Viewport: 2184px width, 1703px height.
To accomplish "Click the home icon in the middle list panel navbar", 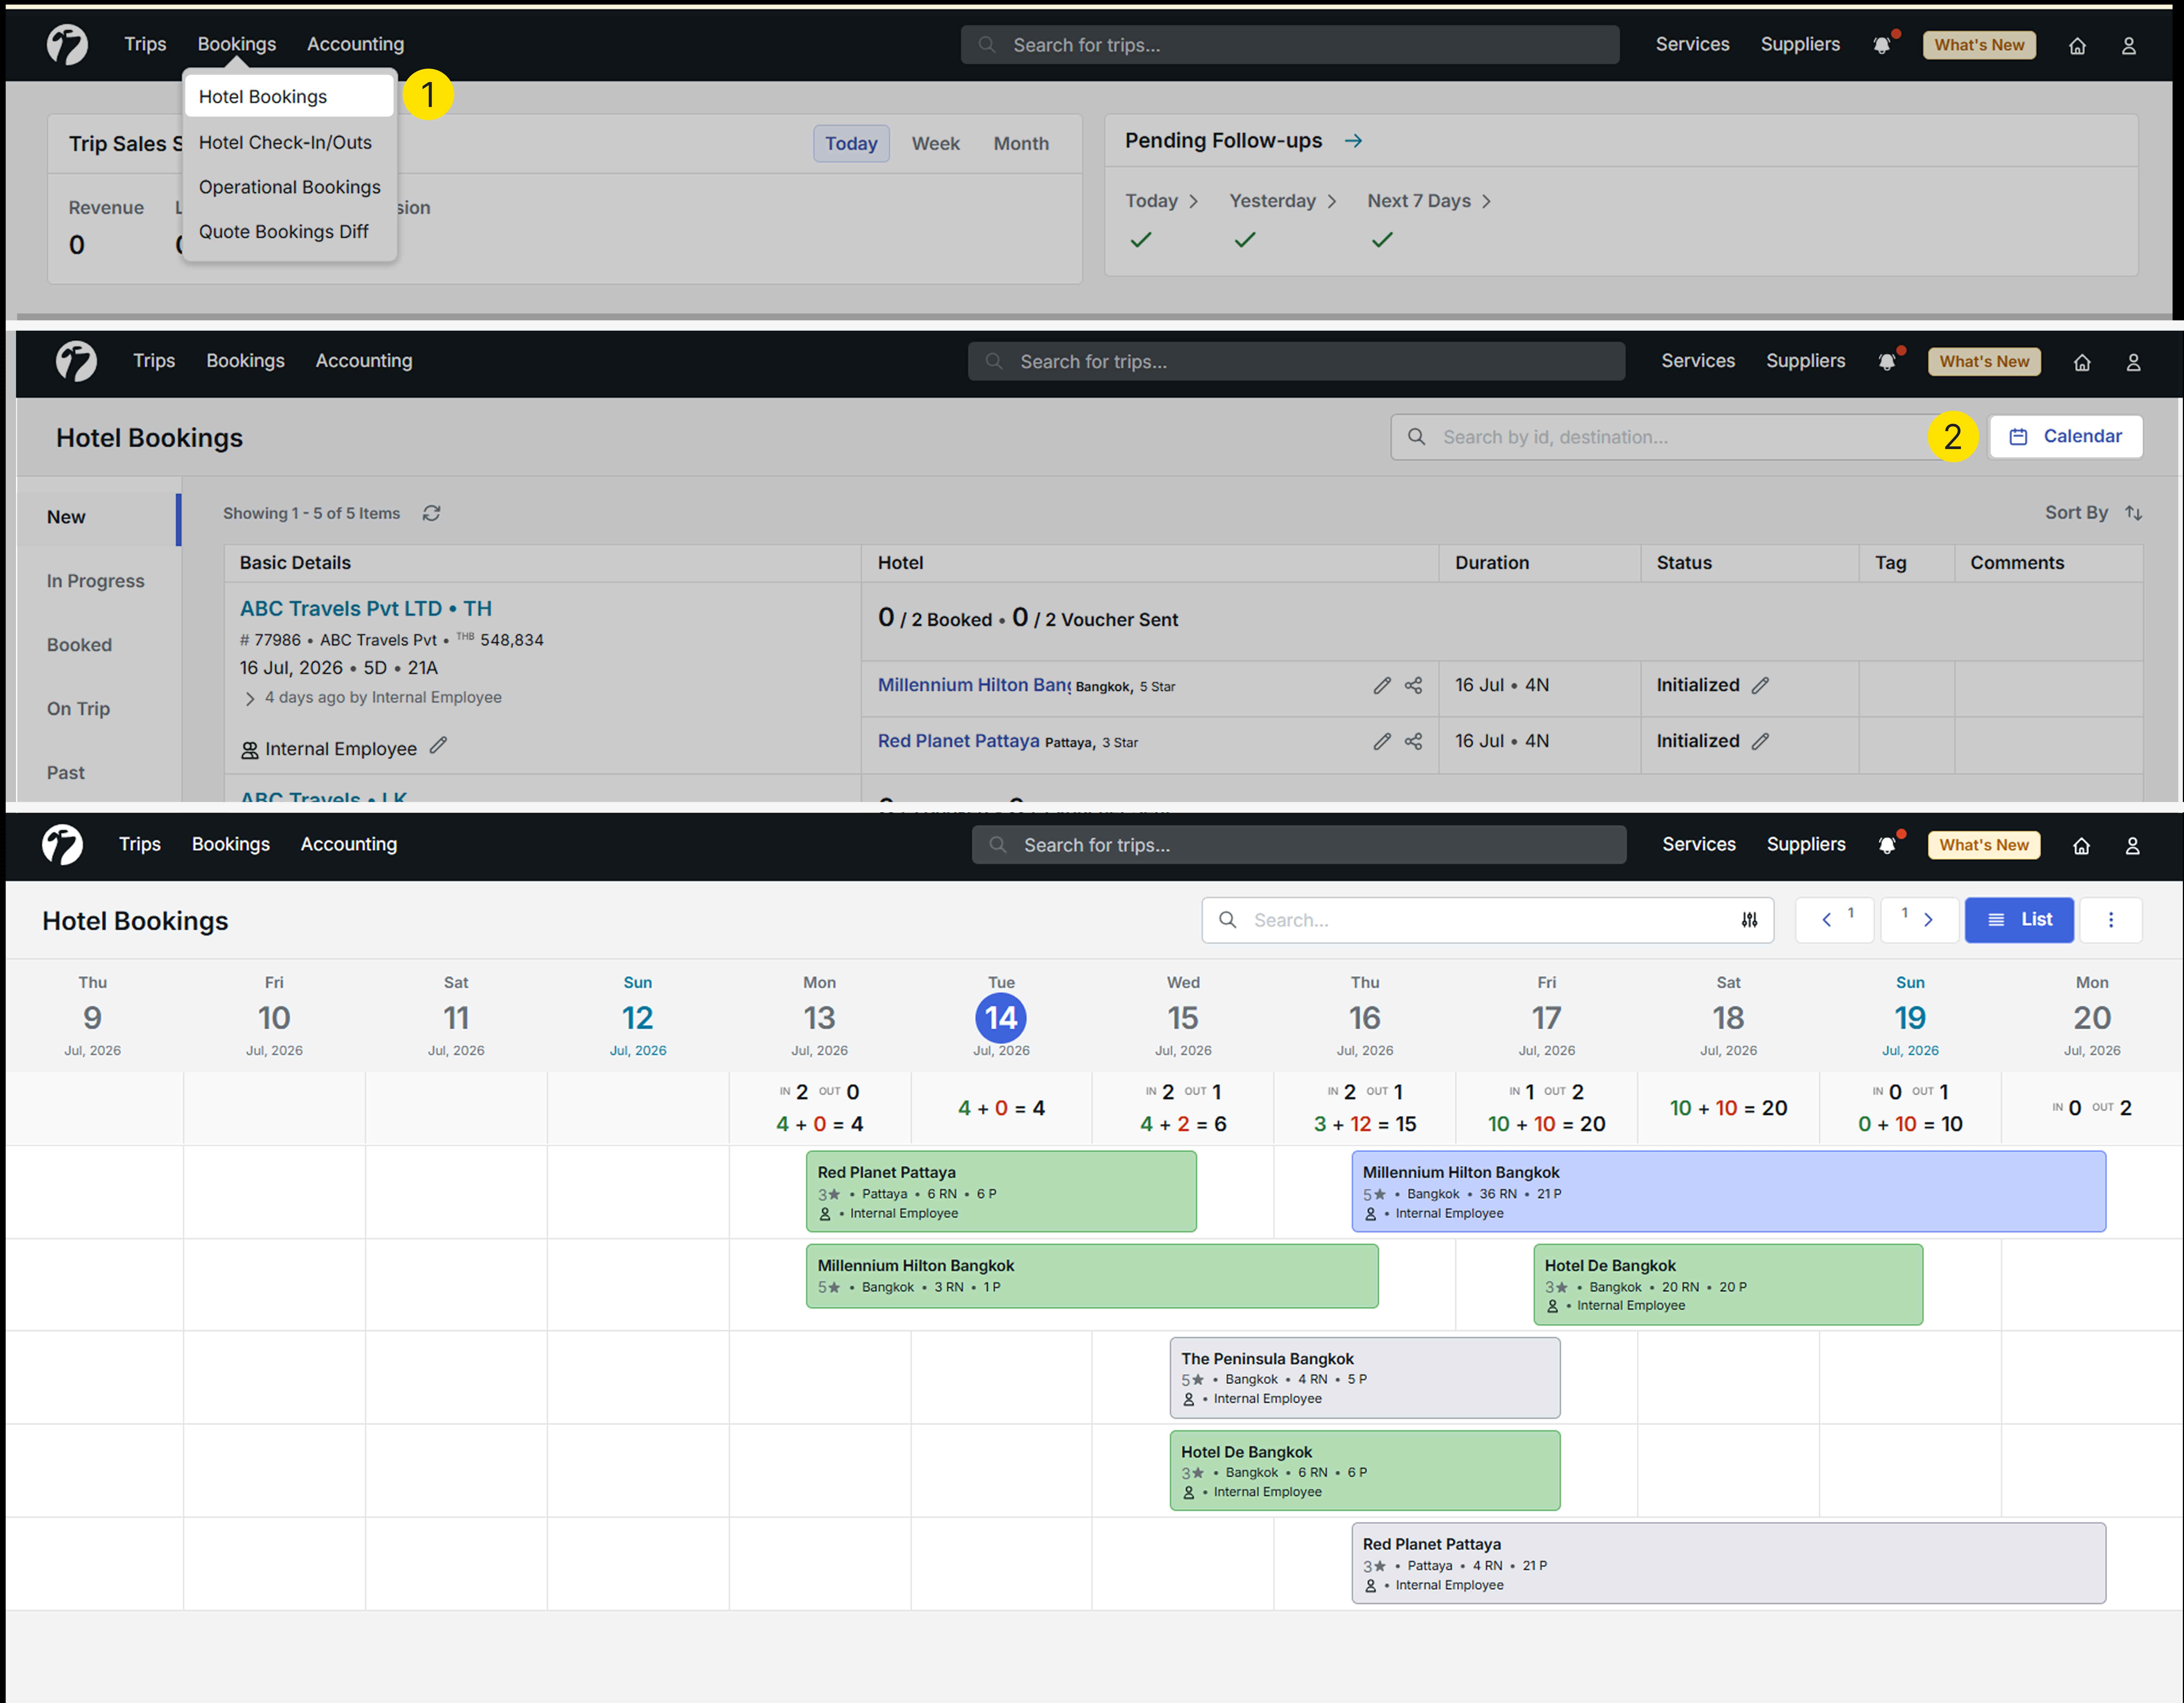I will 2082,363.
